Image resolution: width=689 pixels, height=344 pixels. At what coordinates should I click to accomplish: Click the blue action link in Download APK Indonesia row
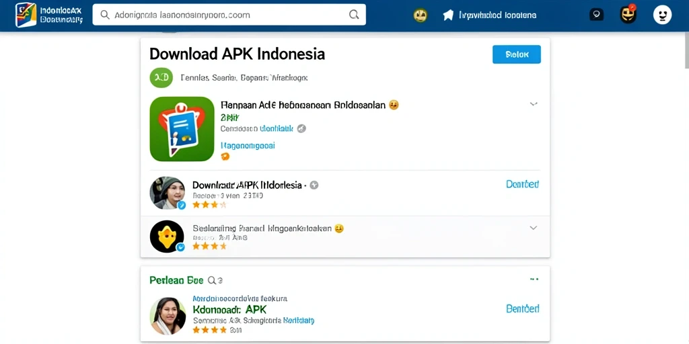[522, 184]
